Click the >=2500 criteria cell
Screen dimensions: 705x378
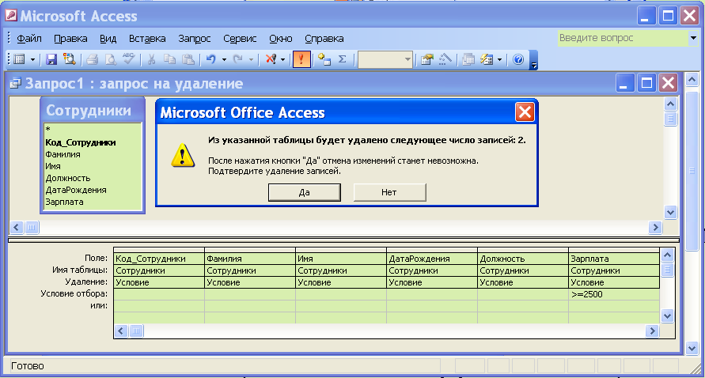(x=614, y=294)
